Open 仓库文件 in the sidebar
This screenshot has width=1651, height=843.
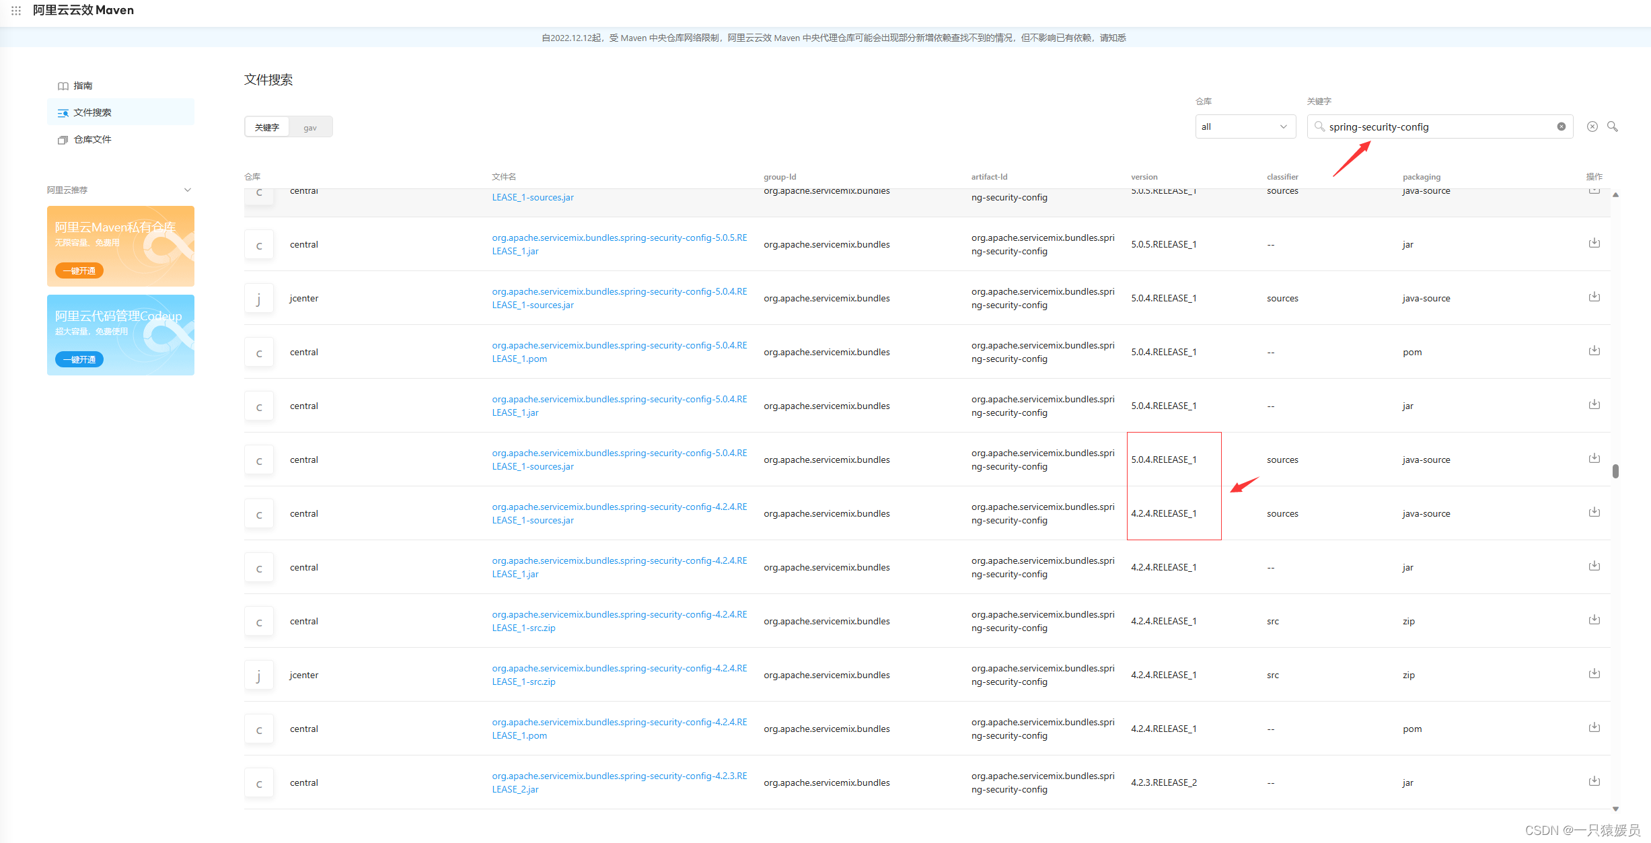pos(92,139)
